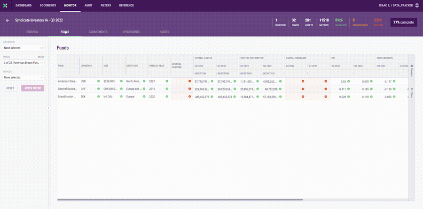Click the grid's horizontal scrollbar thumb
Viewport: 423px width, 209px height.
click(x=180, y=200)
